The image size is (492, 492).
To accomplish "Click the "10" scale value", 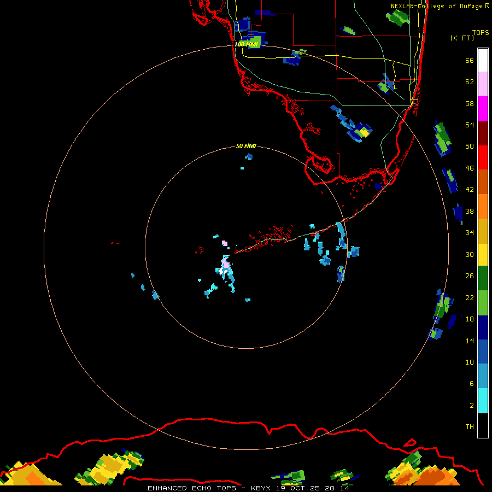I will tap(470, 362).
